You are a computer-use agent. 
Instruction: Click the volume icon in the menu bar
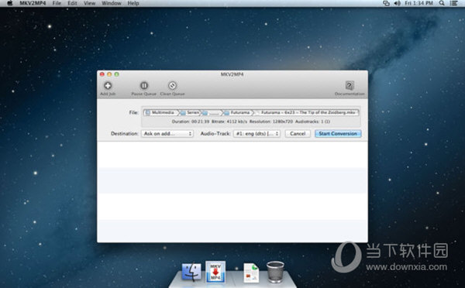pyautogui.click(x=397, y=3)
